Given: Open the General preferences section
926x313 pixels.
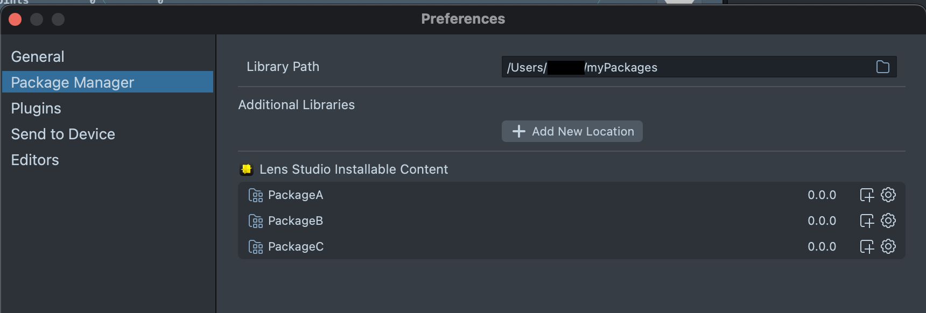Looking at the screenshot, I should pyautogui.click(x=38, y=56).
